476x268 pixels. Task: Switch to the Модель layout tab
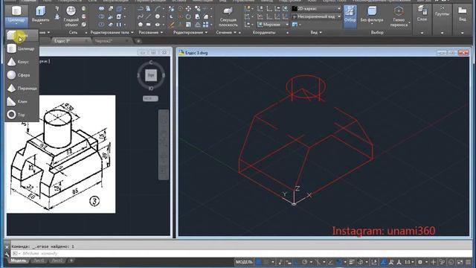[19, 261]
